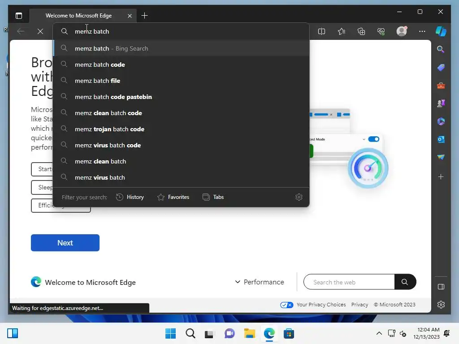This screenshot has width=459, height=344.
Task: Toggle the Efficiency Mode switch illustration
Action: [373, 139]
